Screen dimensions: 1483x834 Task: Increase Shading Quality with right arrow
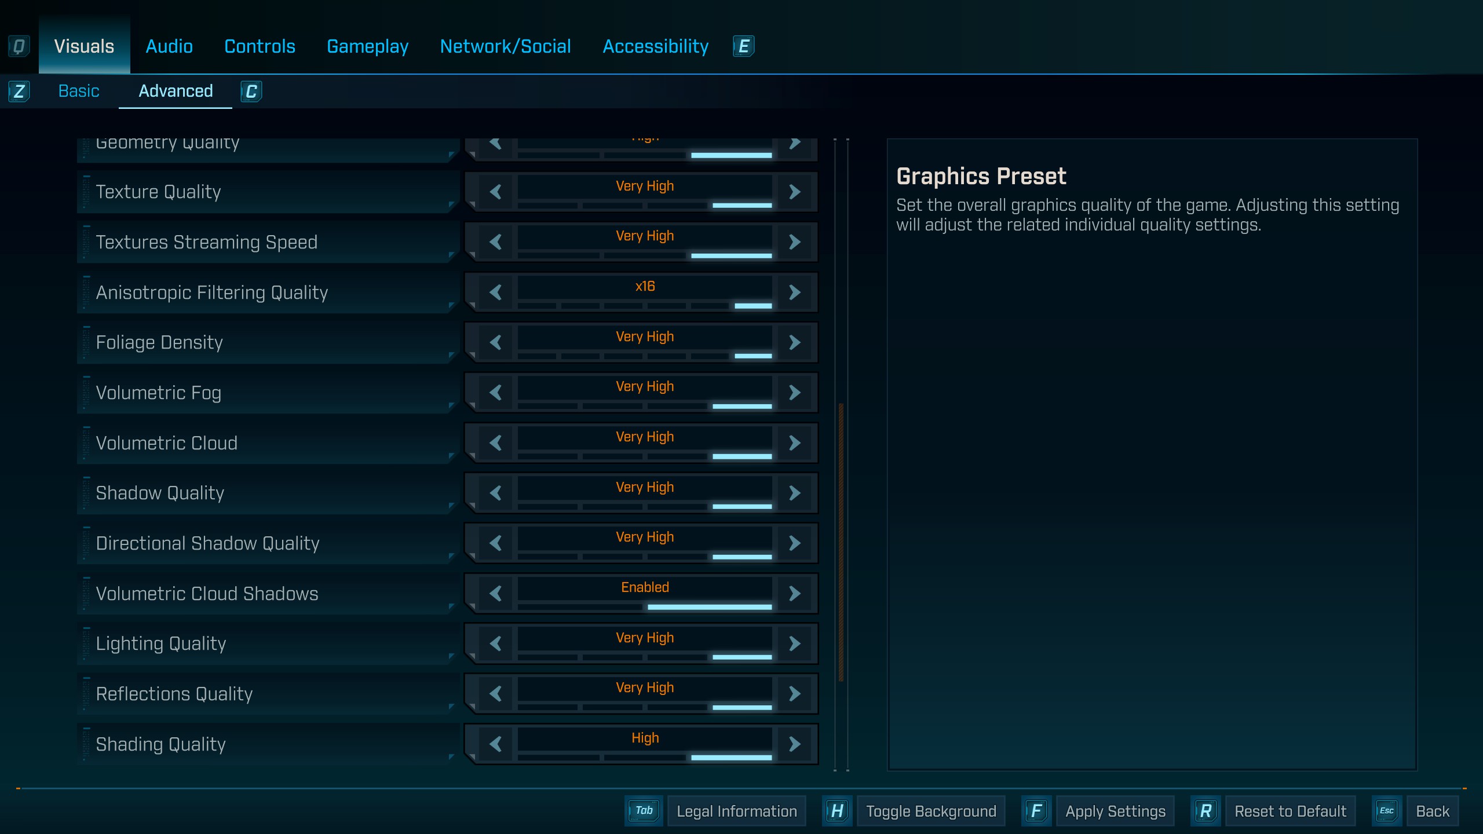point(795,744)
